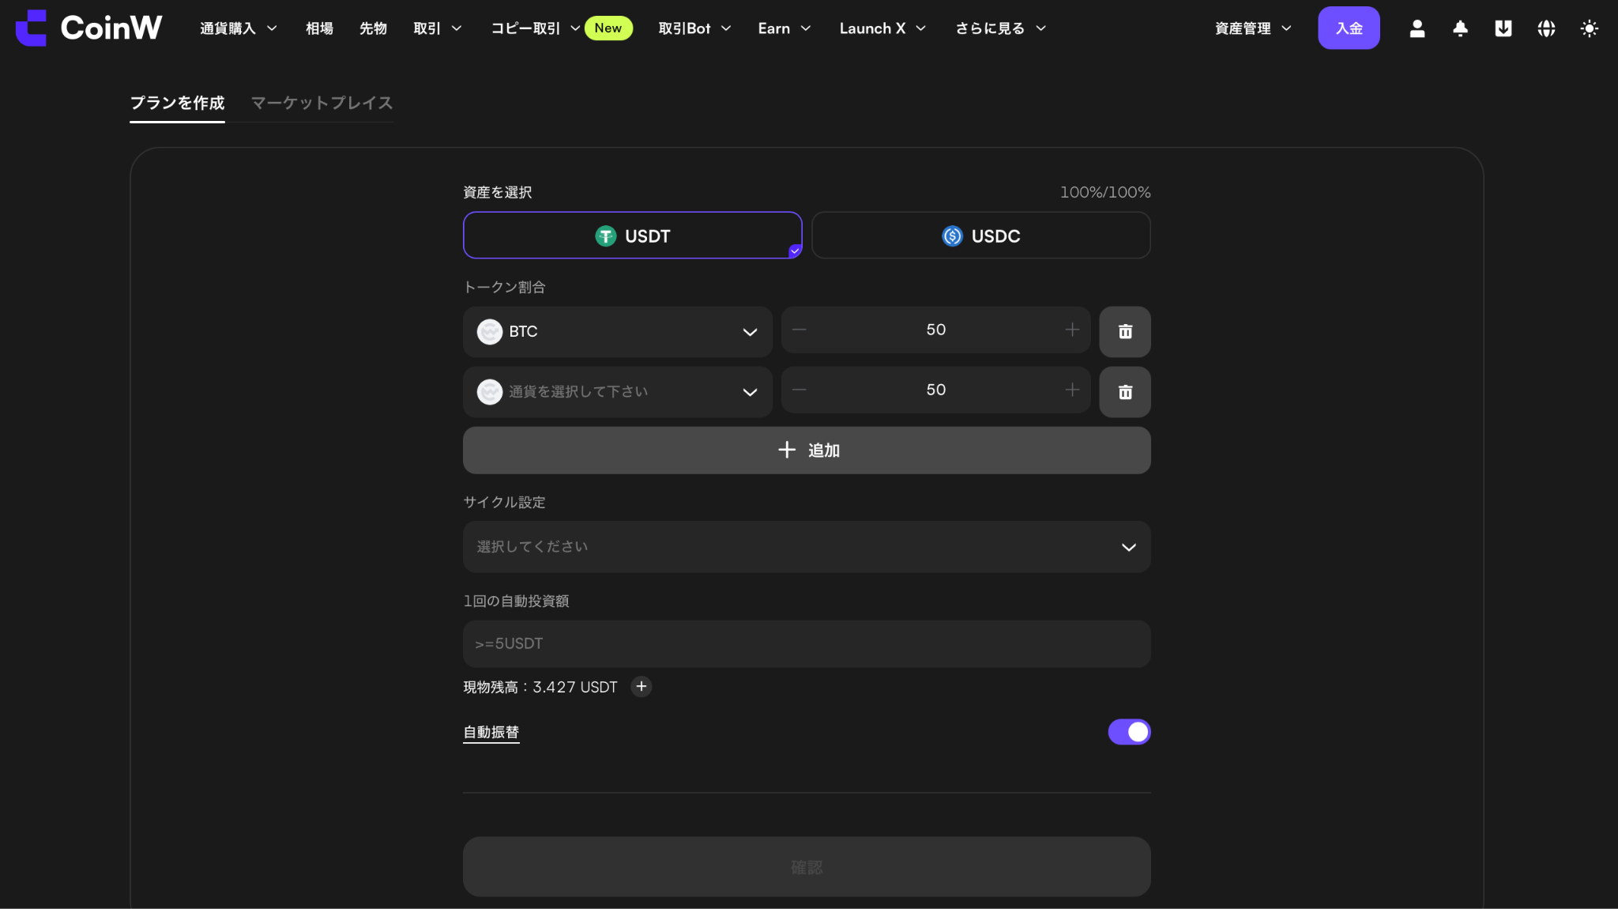Click the BTC ratio value 50
This screenshot has width=1618, height=909.
(935, 330)
